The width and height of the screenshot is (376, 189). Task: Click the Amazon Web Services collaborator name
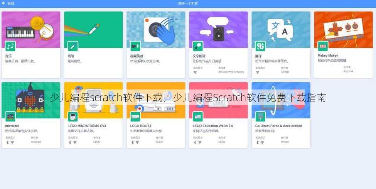231,72
